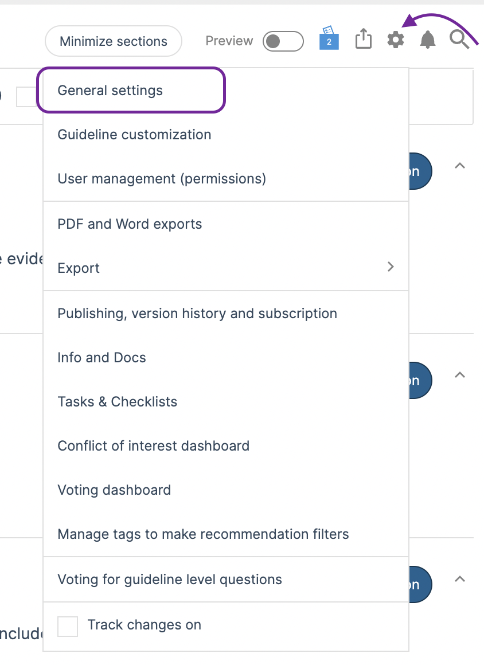Select Publishing, version history and subscription

197,314
